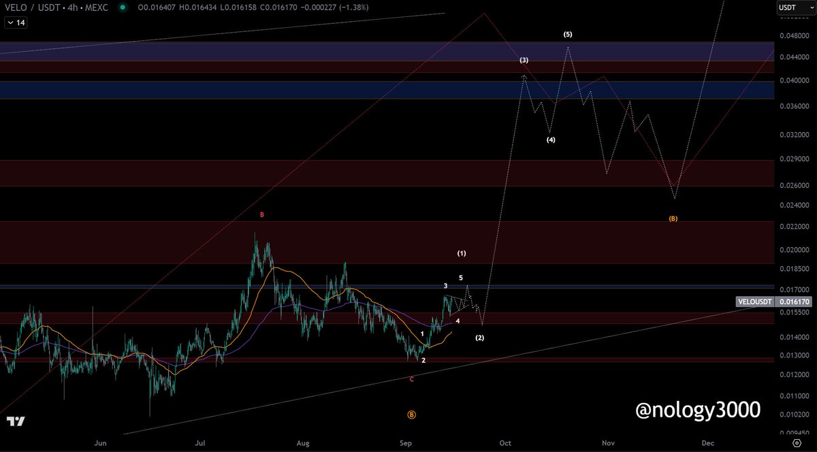Click the Oct label on time axis
This screenshot has width=817, height=452.
(x=505, y=442)
